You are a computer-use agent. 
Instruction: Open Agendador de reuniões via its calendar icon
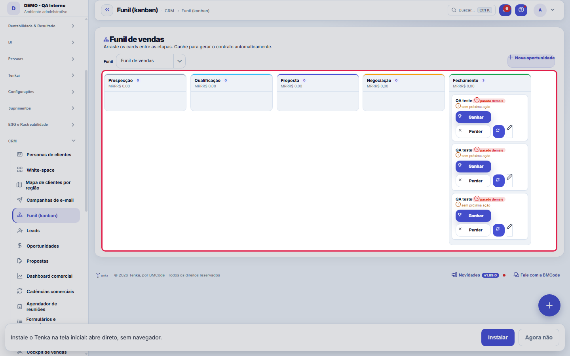pos(19,307)
